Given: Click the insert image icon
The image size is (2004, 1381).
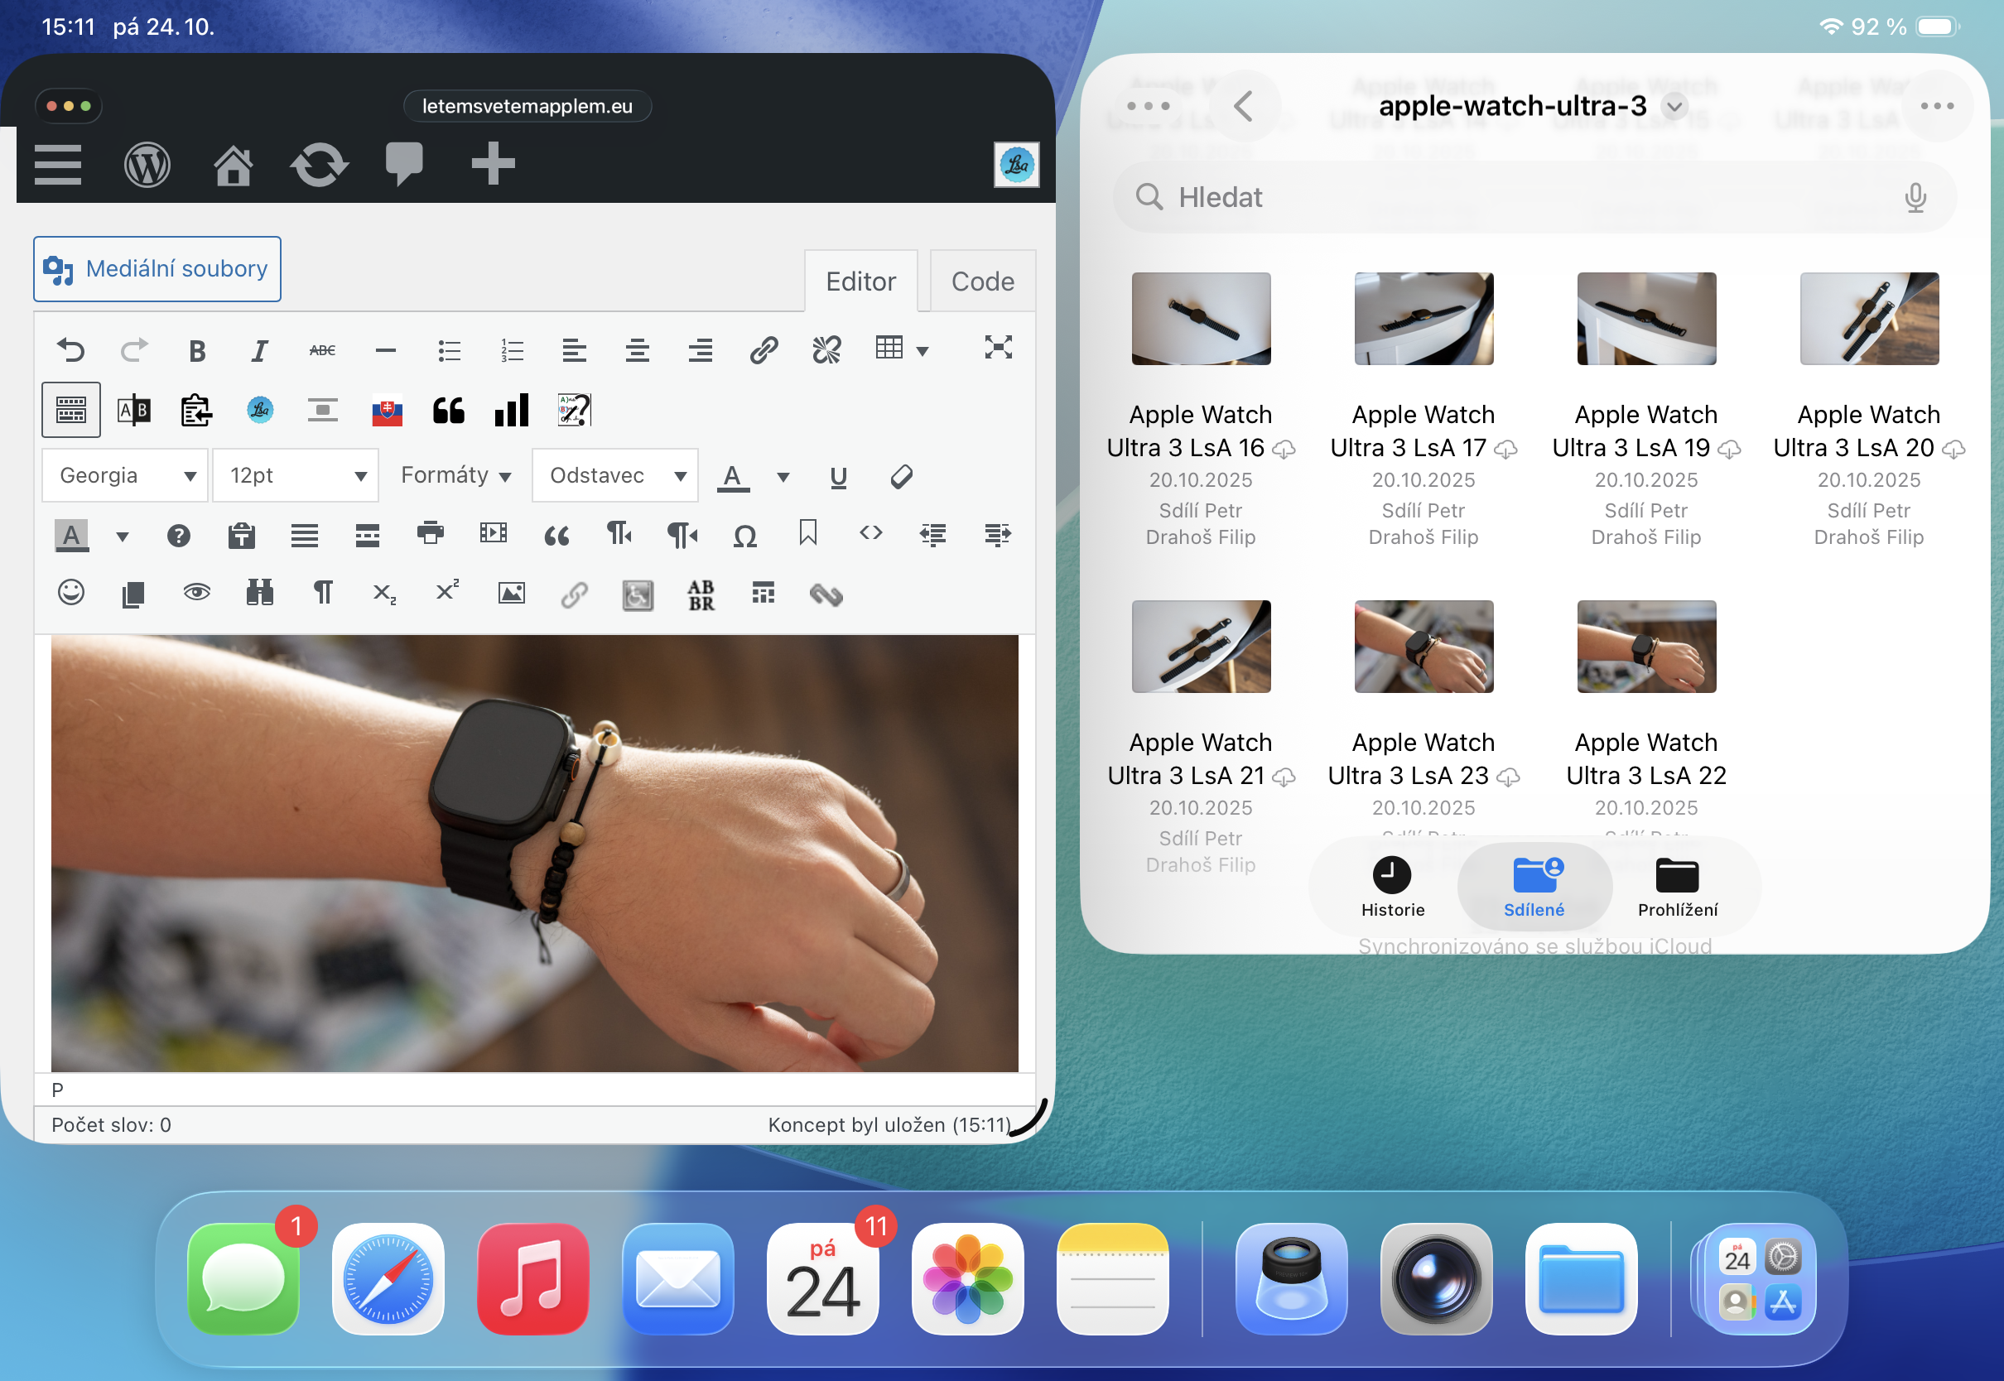Looking at the screenshot, I should click(x=512, y=593).
